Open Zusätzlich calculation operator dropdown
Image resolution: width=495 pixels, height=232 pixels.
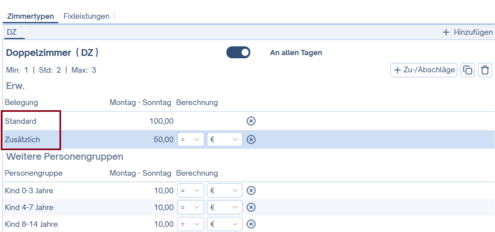click(x=190, y=139)
